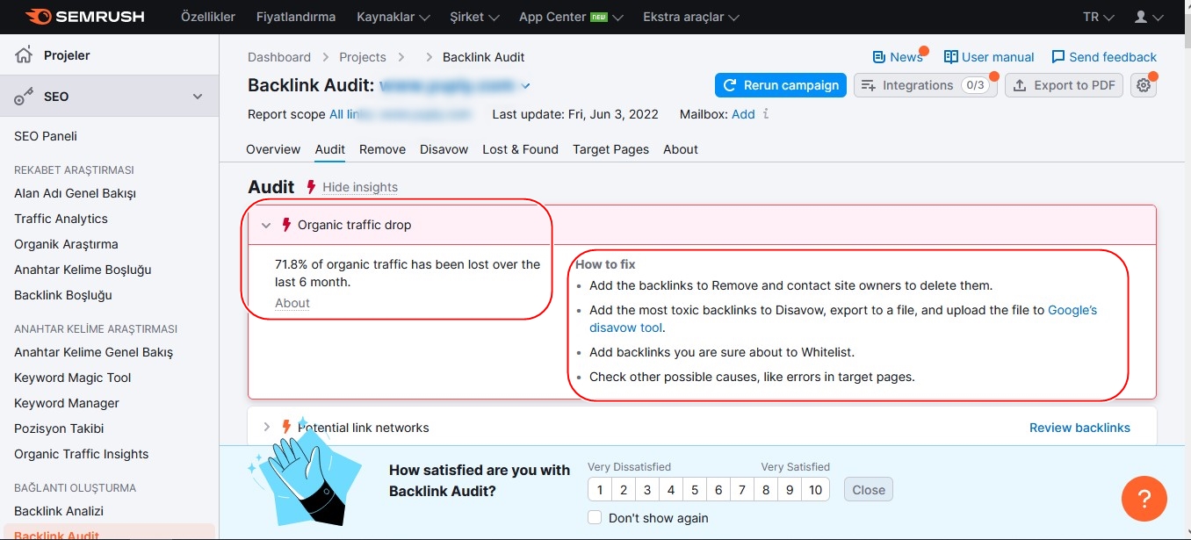
Task: Open Keyword Magic Tool in sidebar
Action: 72,378
